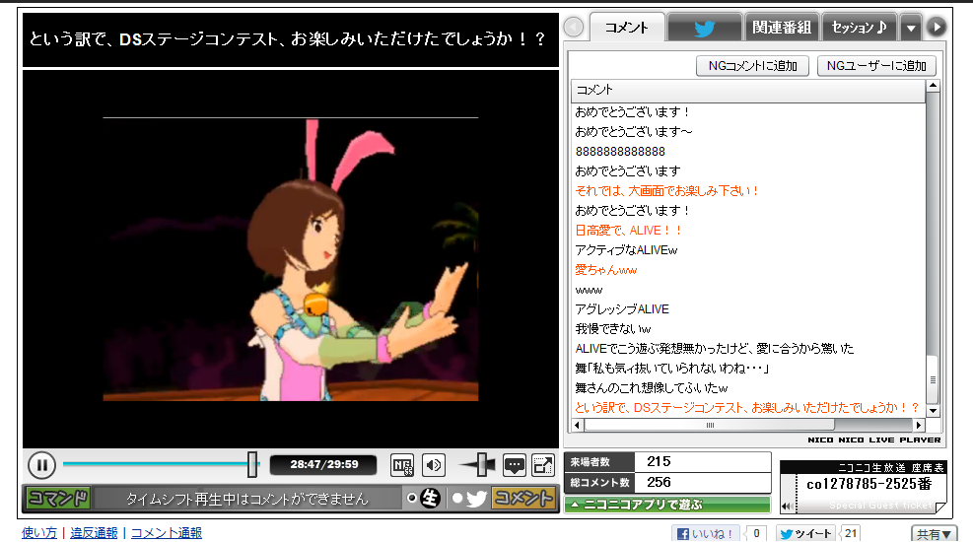Toggle comment display on video
The width and height of the screenshot is (973, 542).
point(515,465)
